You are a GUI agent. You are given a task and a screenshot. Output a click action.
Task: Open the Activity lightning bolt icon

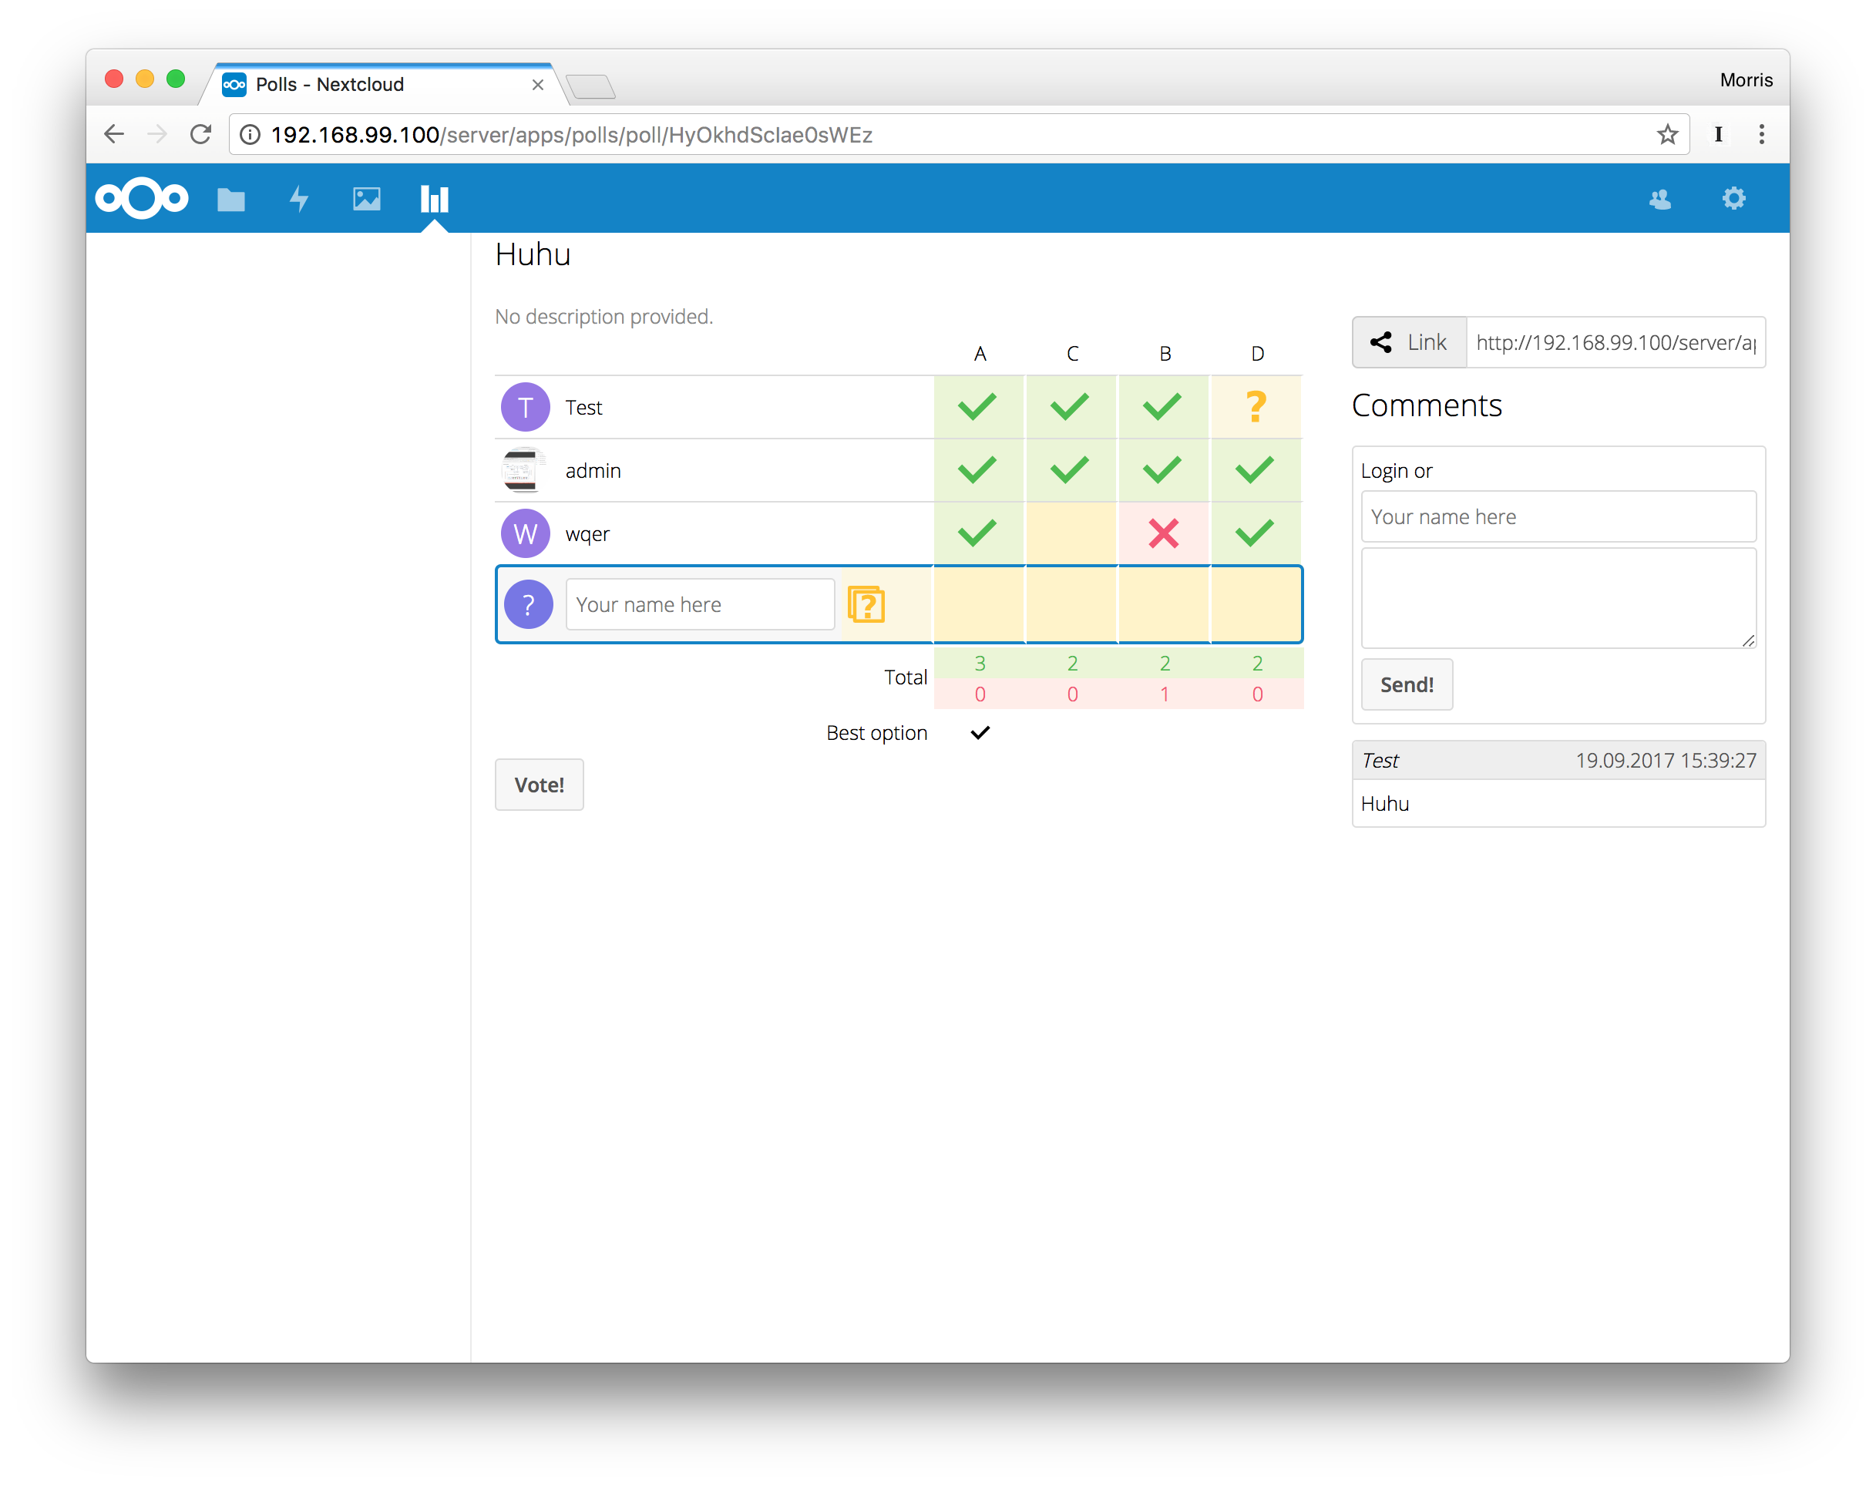pos(298,199)
